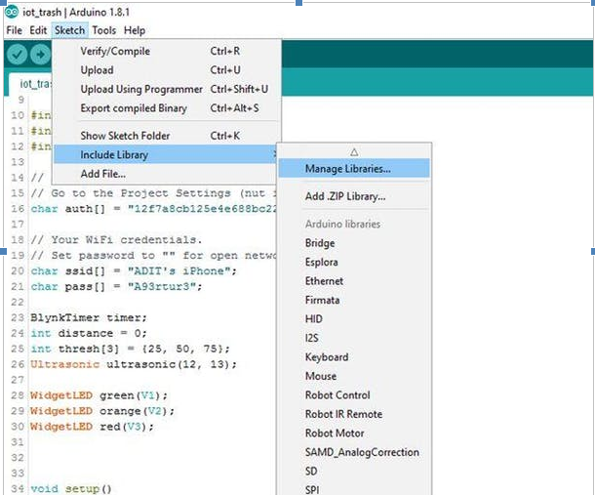Choose Add .ZIP Library...
Viewport: 595px width, 495px height.
[x=354, y=196]
